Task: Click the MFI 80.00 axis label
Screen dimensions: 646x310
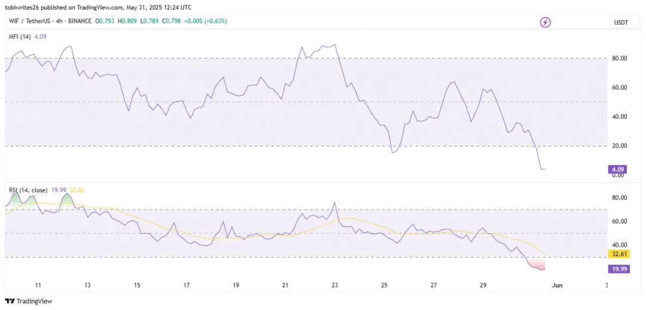Action: (619, 59)
